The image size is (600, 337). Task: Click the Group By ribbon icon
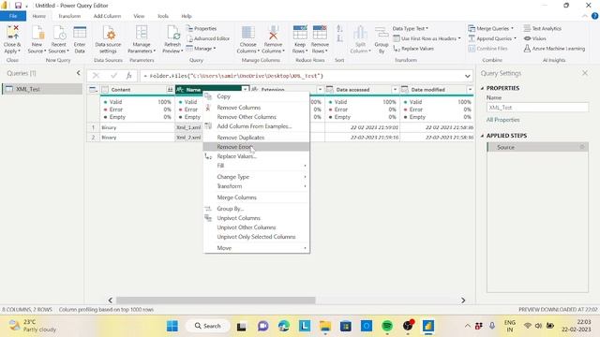click(382, 34)
